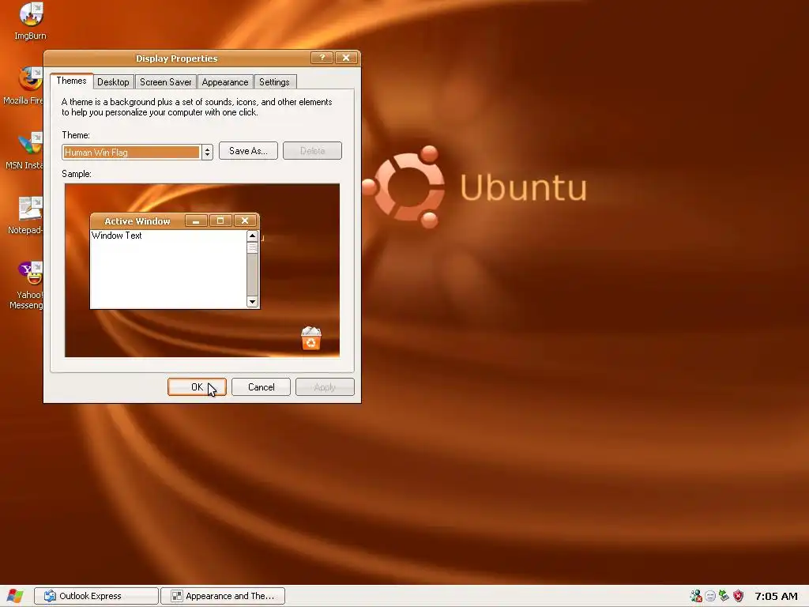Switch to the Themes tab
Viewport: 809px width, 607px height.
coord(71,81)
